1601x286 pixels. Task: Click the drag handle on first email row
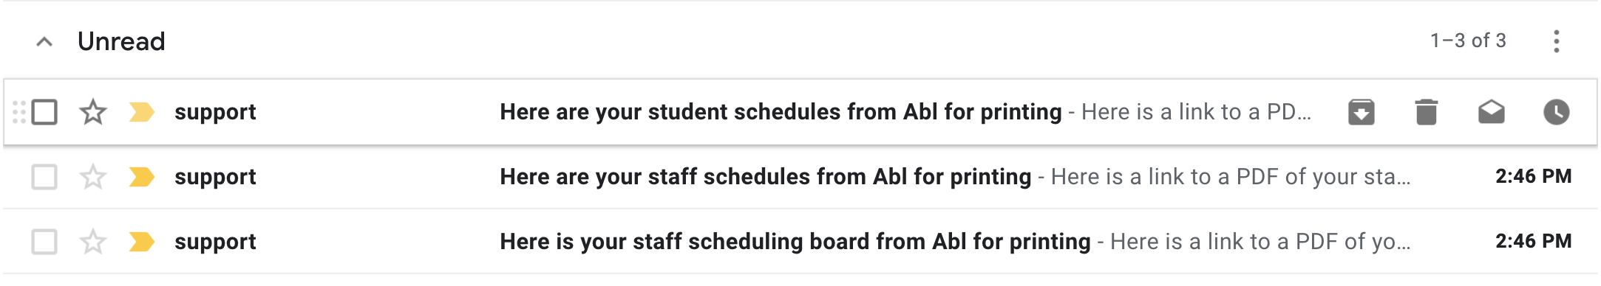(19, 112)
